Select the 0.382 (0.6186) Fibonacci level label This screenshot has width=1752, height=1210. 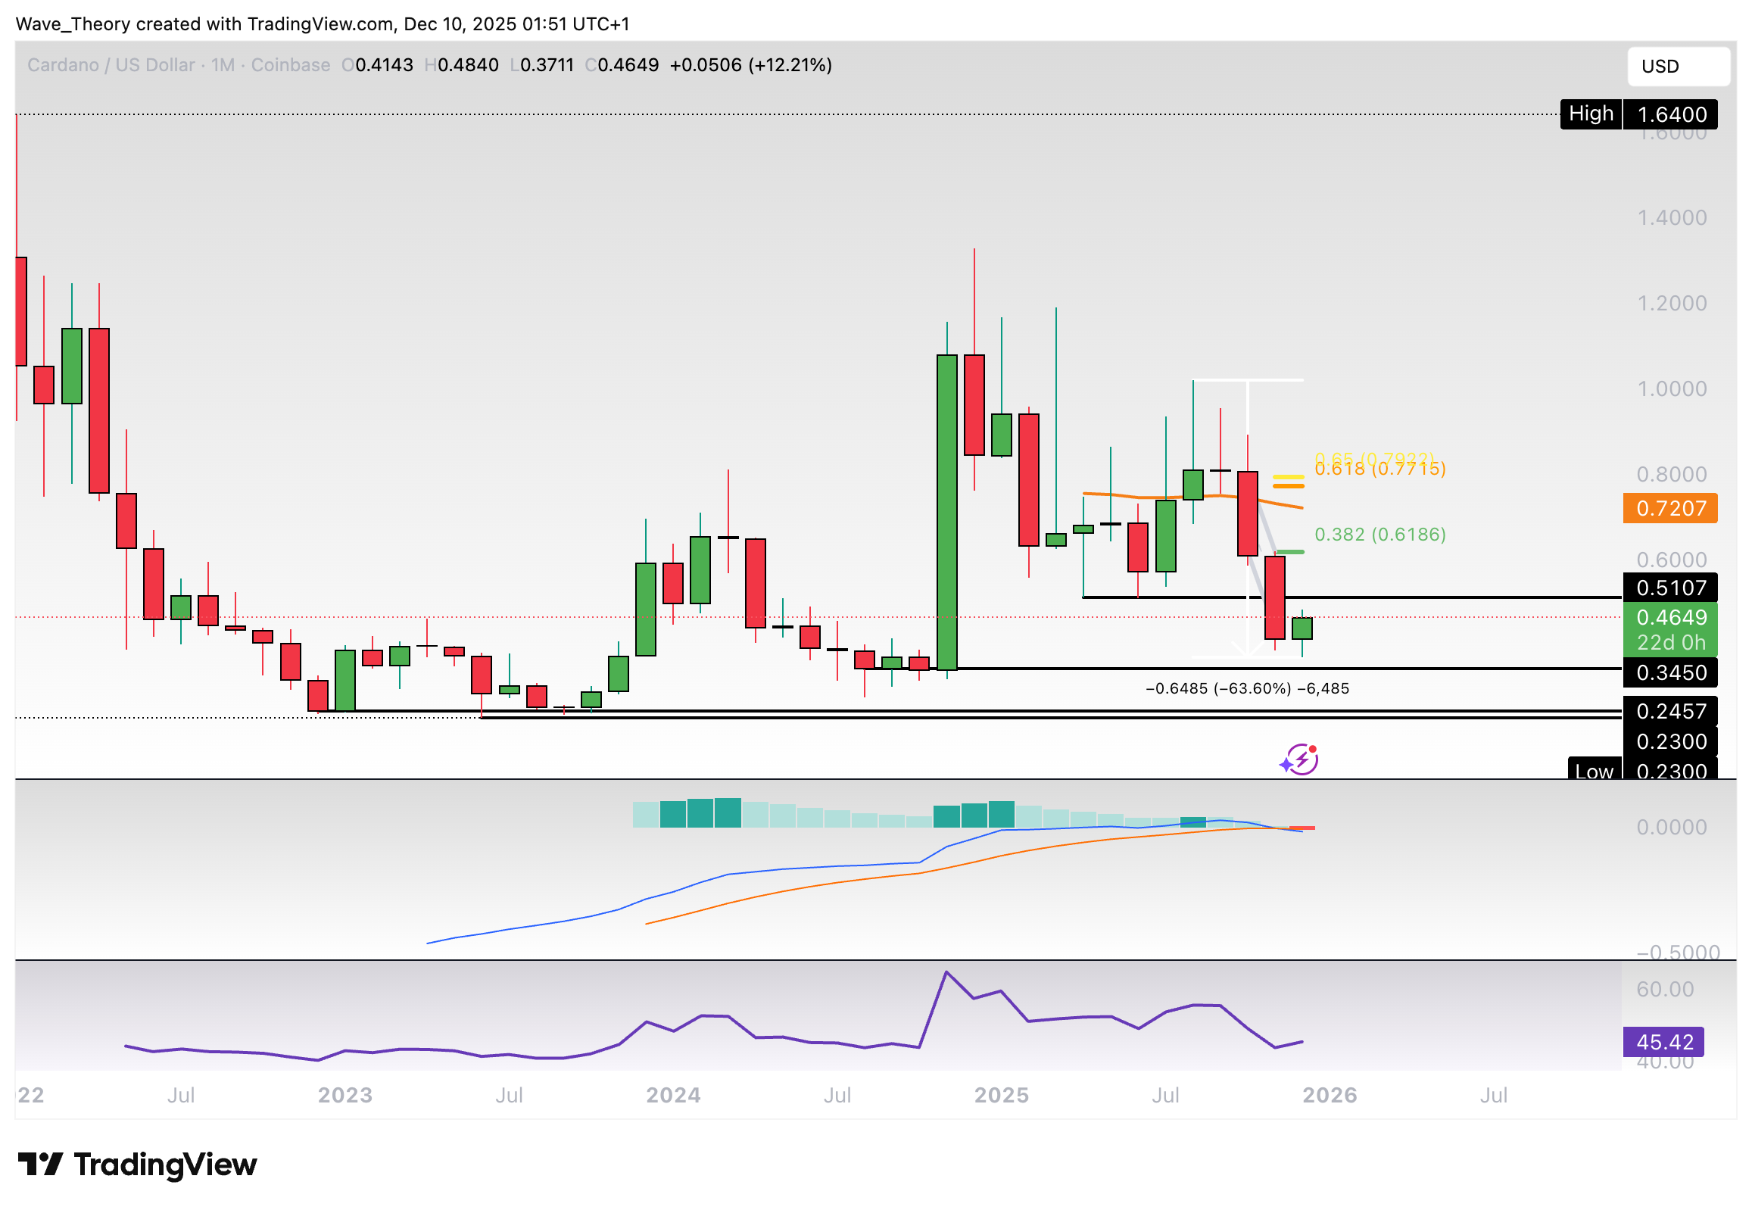[x=1379, y=535]
